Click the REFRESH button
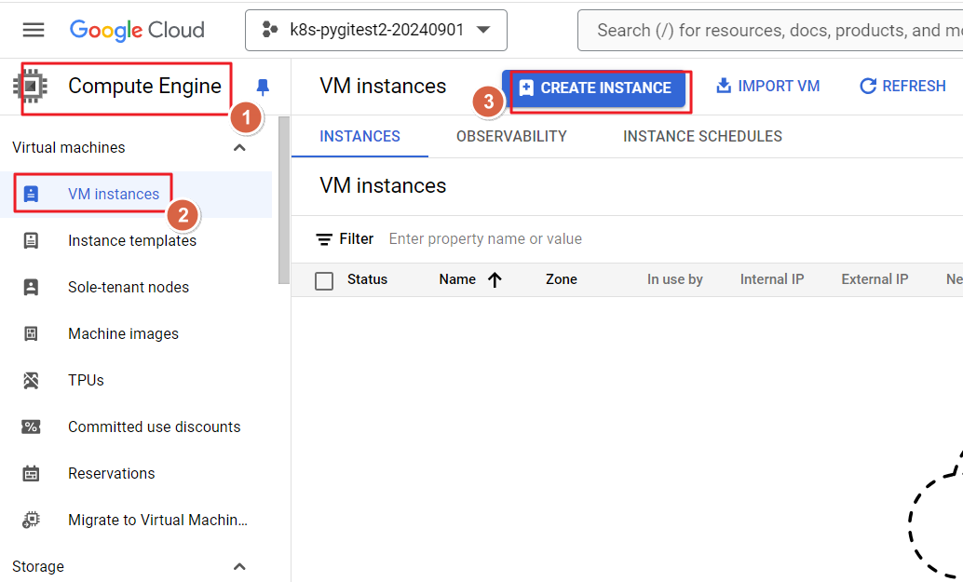 click(x=902, y=86)
